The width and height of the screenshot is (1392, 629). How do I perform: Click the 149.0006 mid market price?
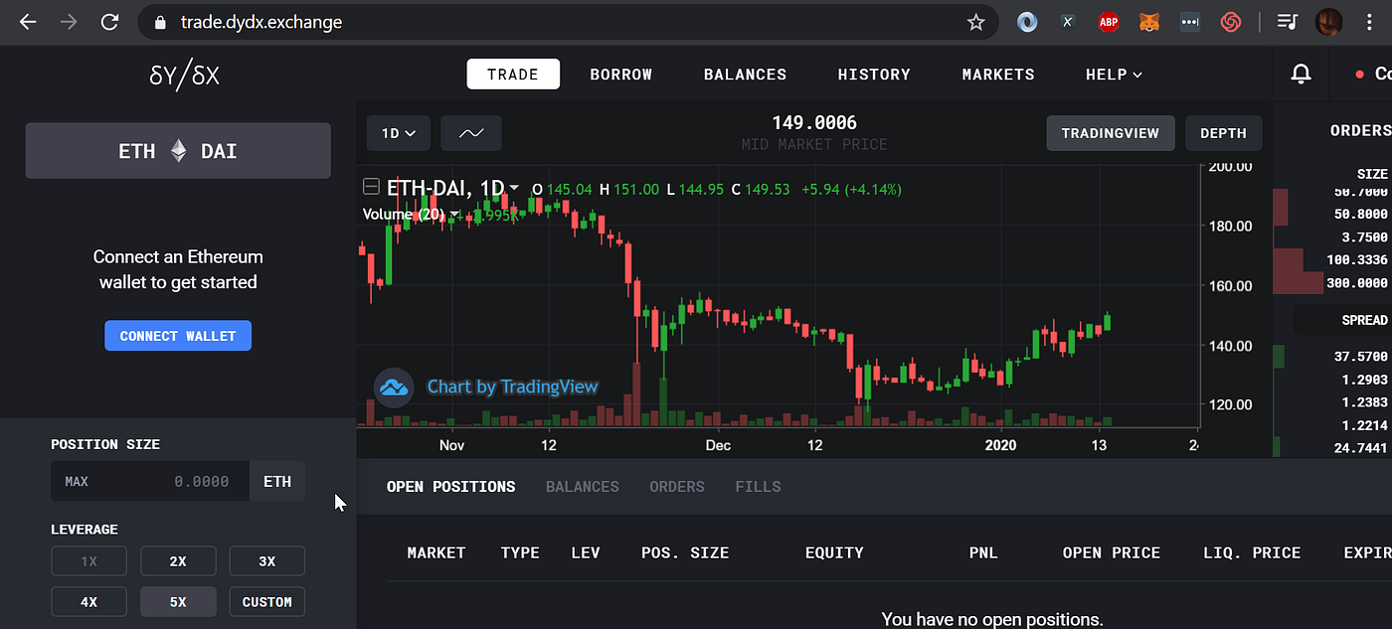[x=814, y=123]
